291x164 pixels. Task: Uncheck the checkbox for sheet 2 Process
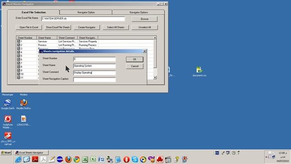(x=19, y=45)
